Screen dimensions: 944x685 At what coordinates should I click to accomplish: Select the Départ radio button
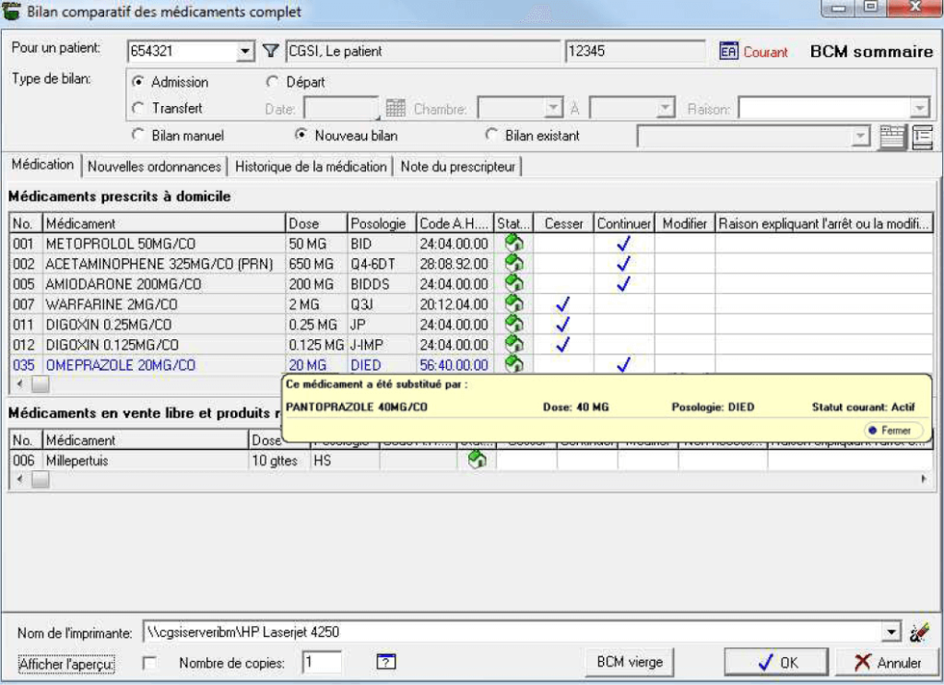click(x=272, y=81)
